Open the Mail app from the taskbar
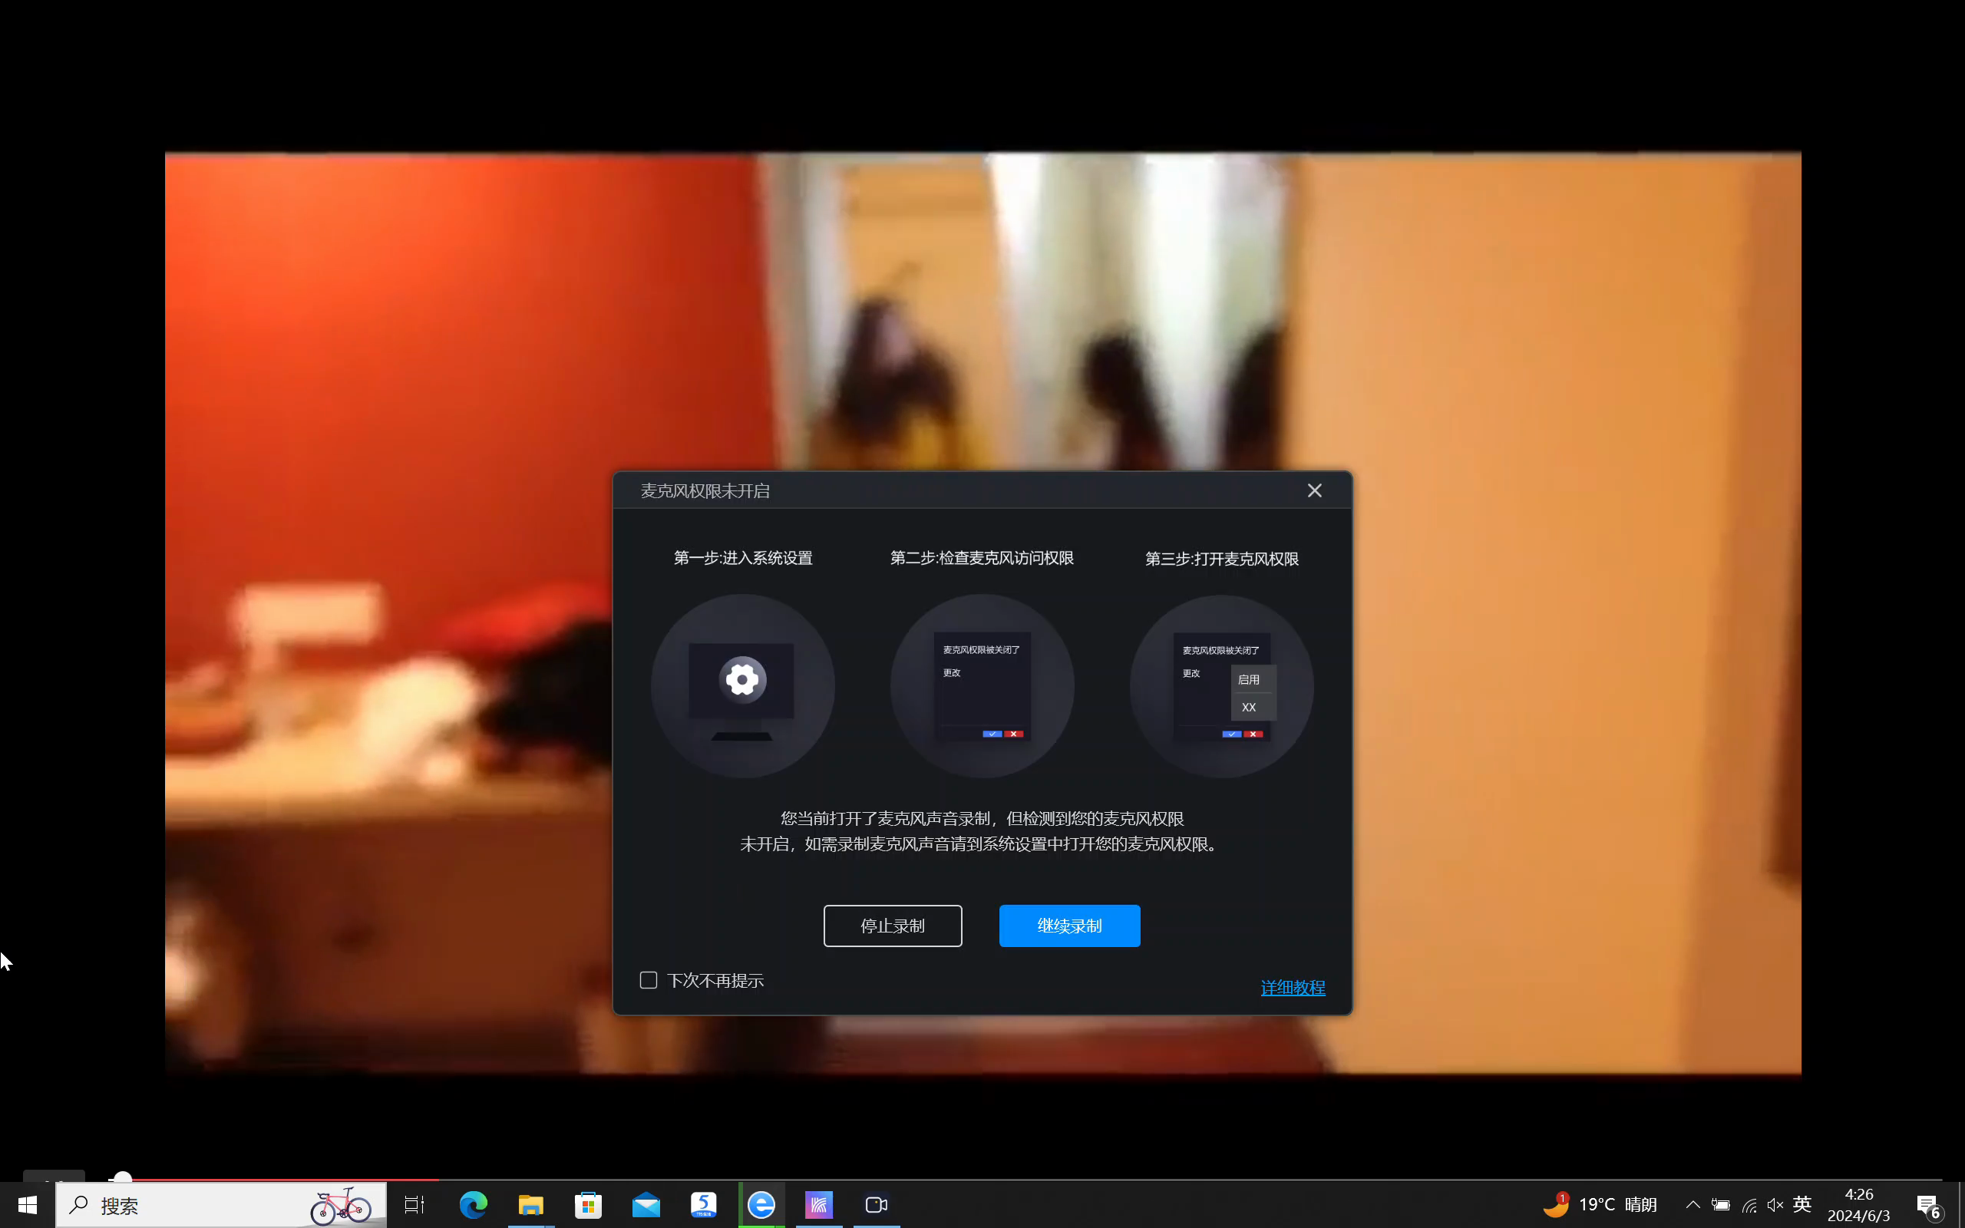The height and width of the screenshot is (1228, 1965). point(646,1205)
